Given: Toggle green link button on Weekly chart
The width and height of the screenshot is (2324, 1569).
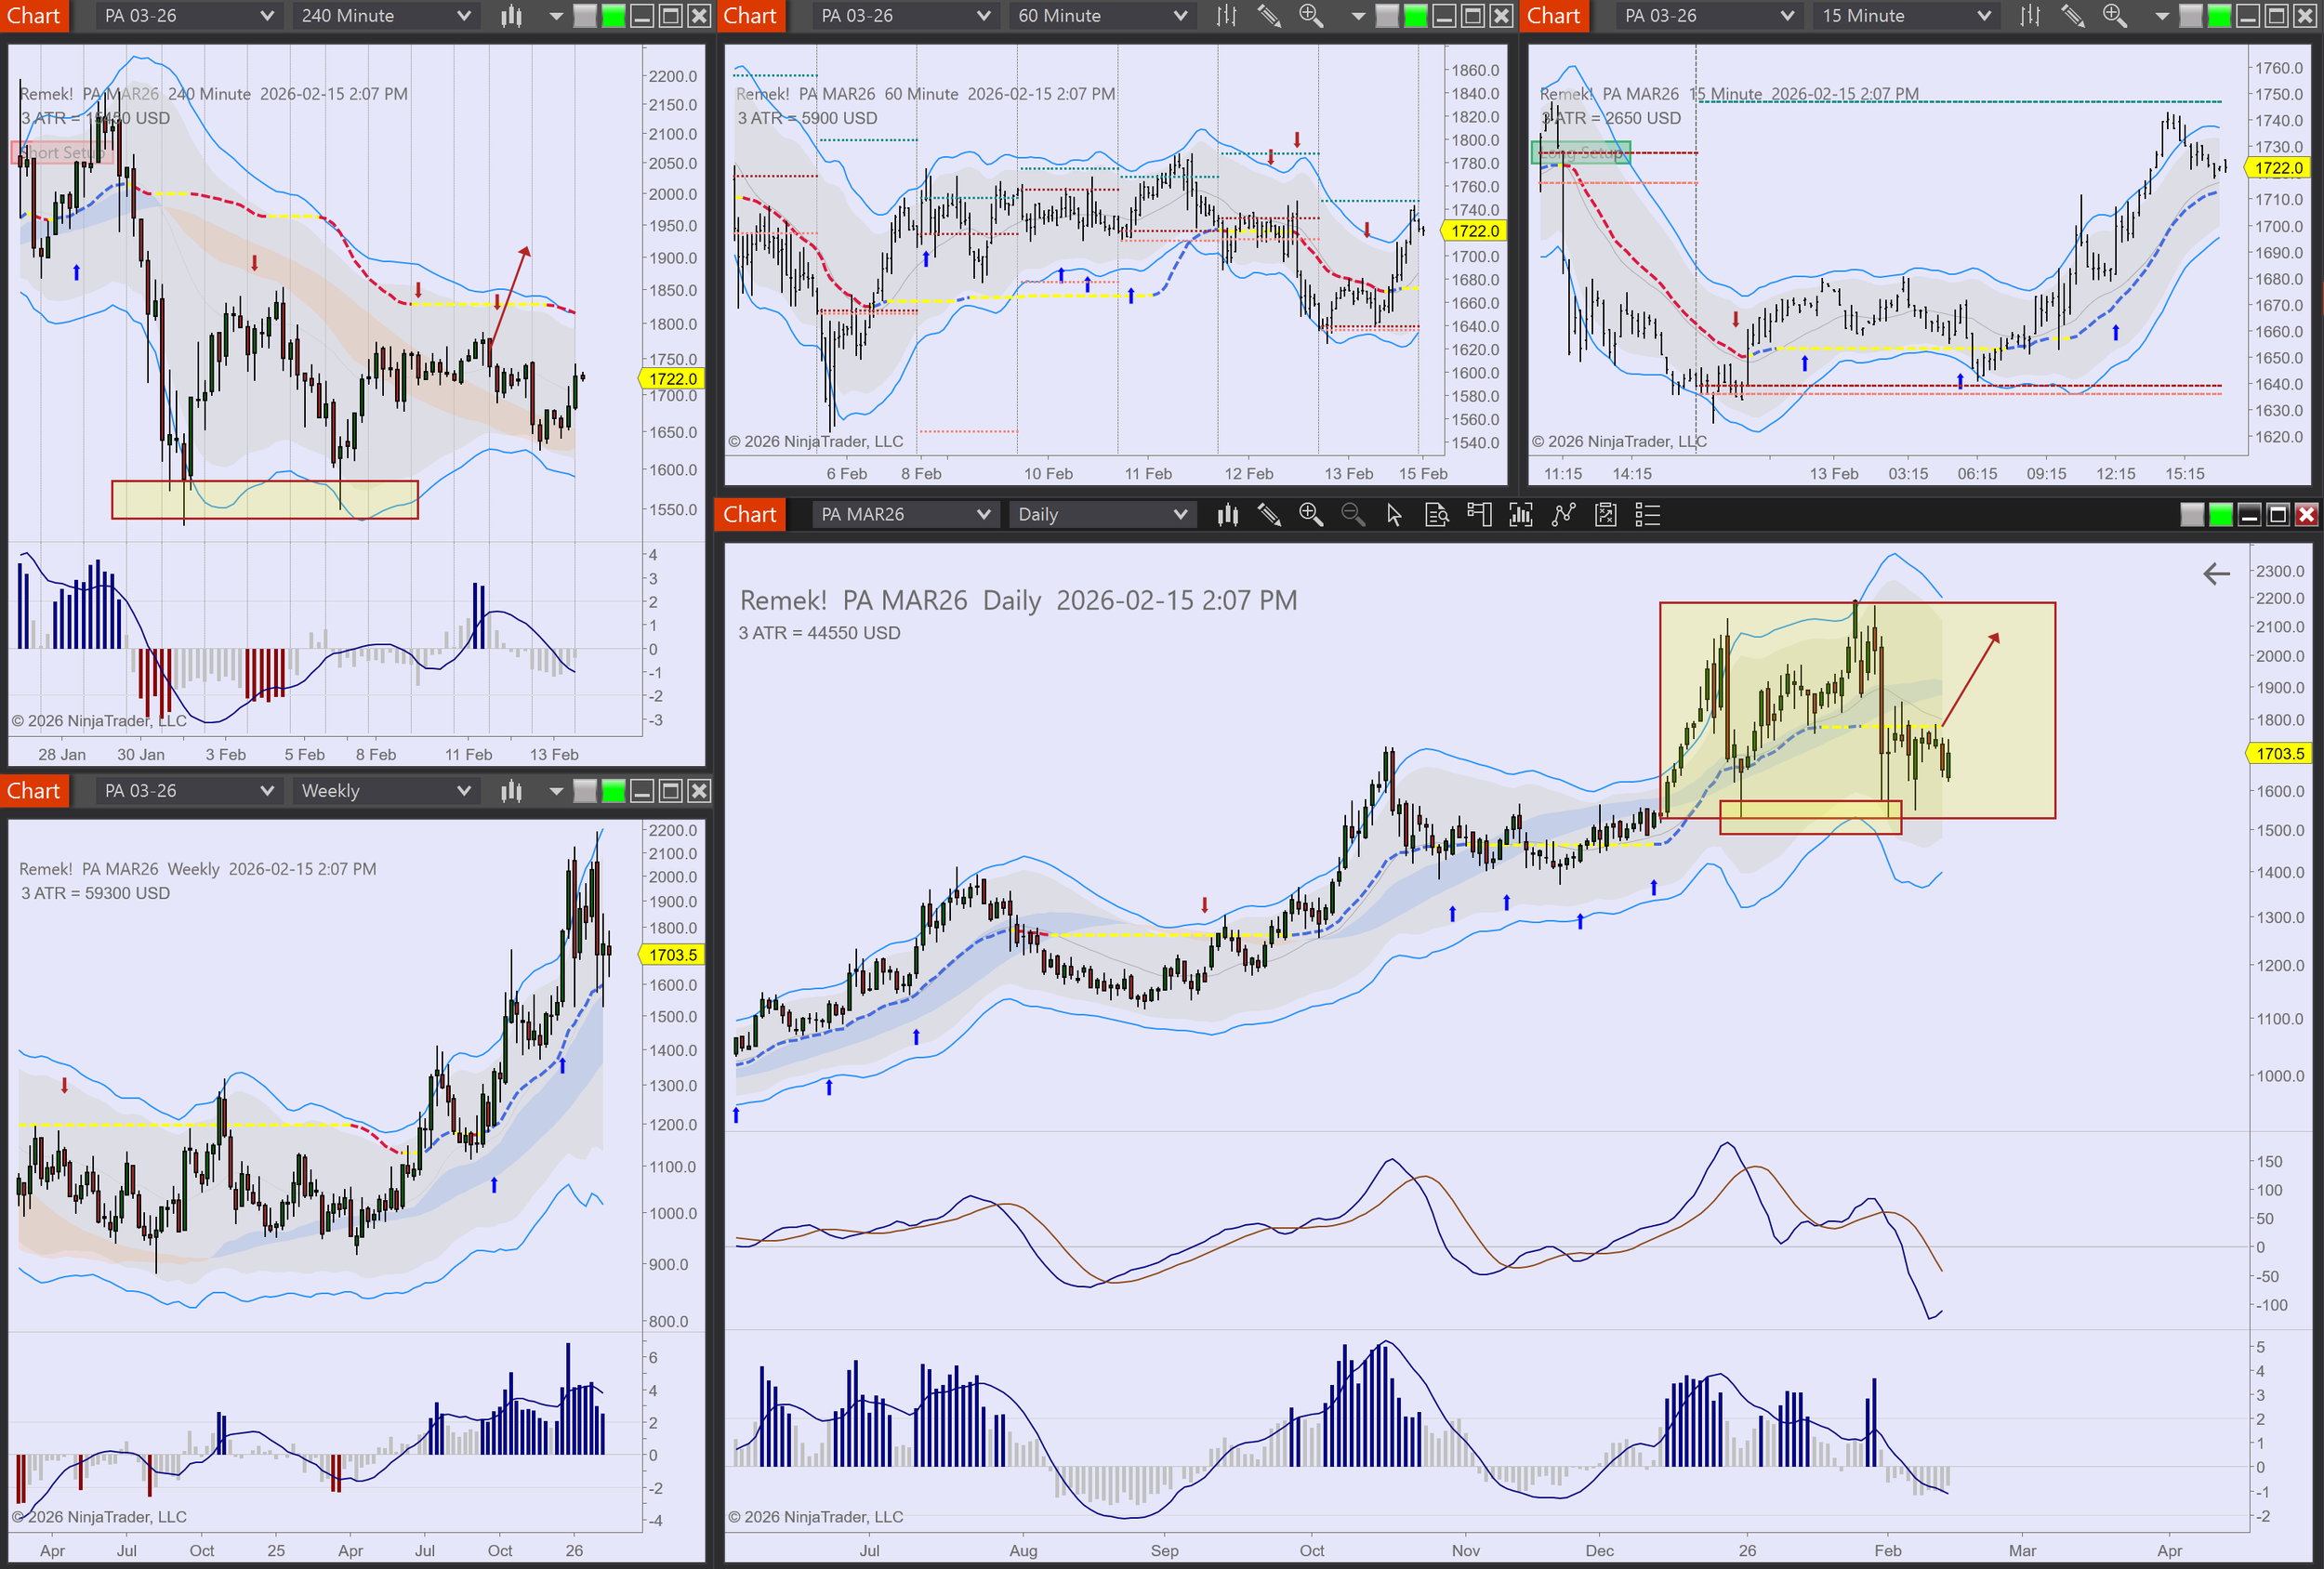Looking at the screenshot, I should point(613,791).
